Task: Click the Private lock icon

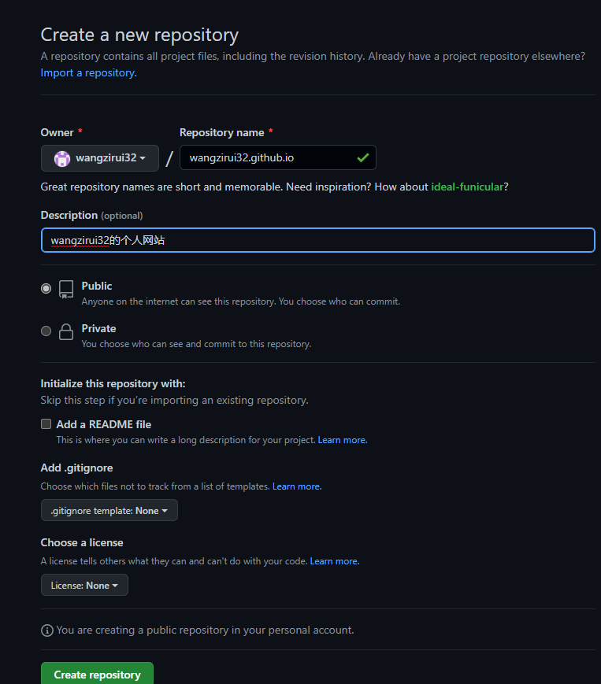Action: click(66, 331)
